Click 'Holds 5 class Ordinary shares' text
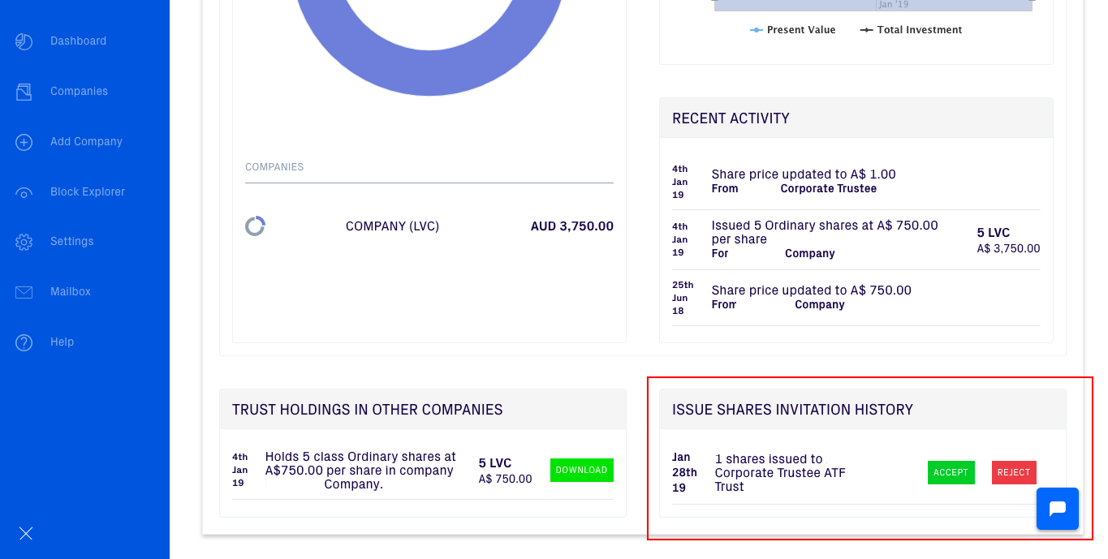This screenshot has height=559, width=1108. 360,471
